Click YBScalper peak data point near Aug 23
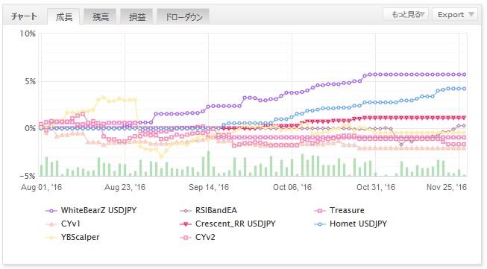The image size is (487, 269). [x=104, y=98]
